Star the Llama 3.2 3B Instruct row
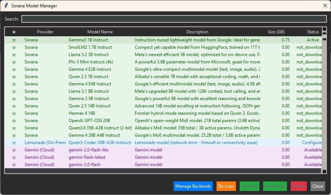 tap(14, 55)
